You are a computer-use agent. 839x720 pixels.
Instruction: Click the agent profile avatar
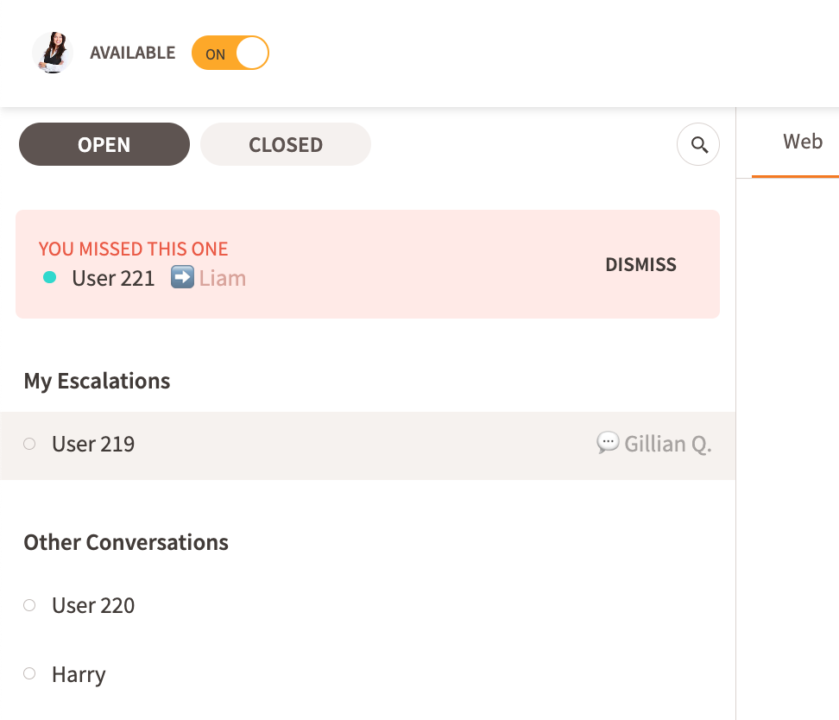(53, 53)
